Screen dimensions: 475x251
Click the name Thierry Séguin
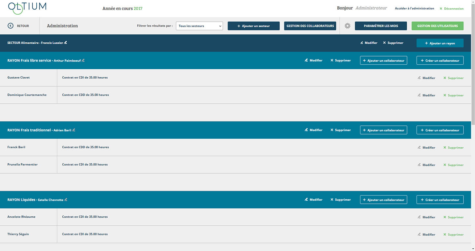18,234
